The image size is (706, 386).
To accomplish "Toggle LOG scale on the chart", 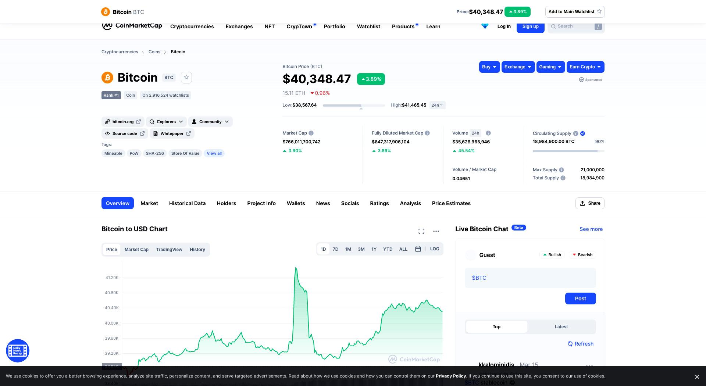I will point(435,249).
